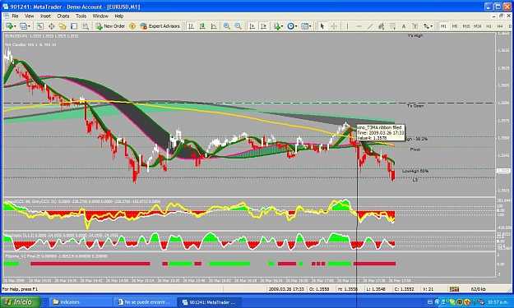Viewport: 514px width, 308px height.
Task: Toggle the Terminal panel icon
Action: pyautogui.click(x=74, y=25)
